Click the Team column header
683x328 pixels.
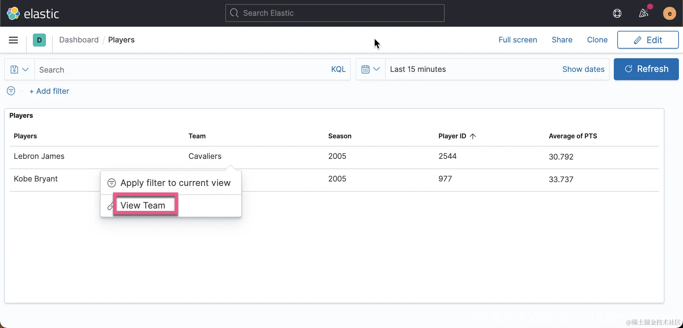(197, 136)
